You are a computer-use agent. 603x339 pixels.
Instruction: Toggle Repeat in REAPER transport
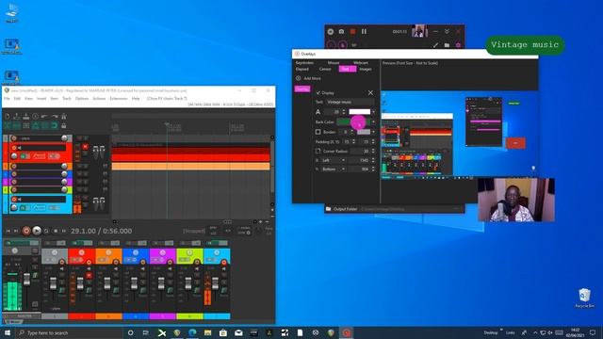46,231
